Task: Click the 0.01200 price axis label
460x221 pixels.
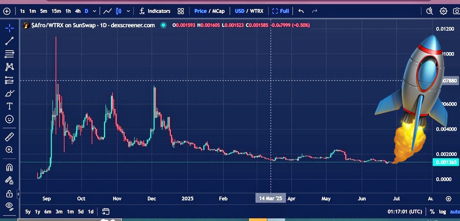Action: click(x=446, y=29)
